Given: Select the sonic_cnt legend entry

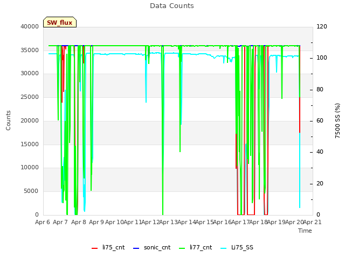Looking at the screenshot, I should [152, 247].
